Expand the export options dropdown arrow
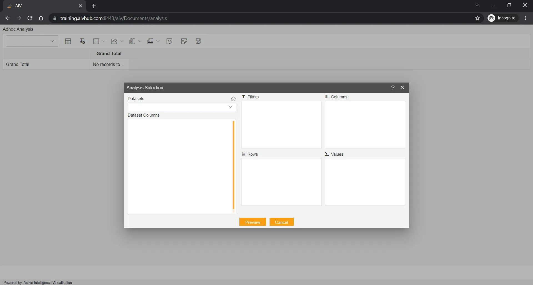The image size is (533, 285). pyautogui.click(x=122, y=41)
